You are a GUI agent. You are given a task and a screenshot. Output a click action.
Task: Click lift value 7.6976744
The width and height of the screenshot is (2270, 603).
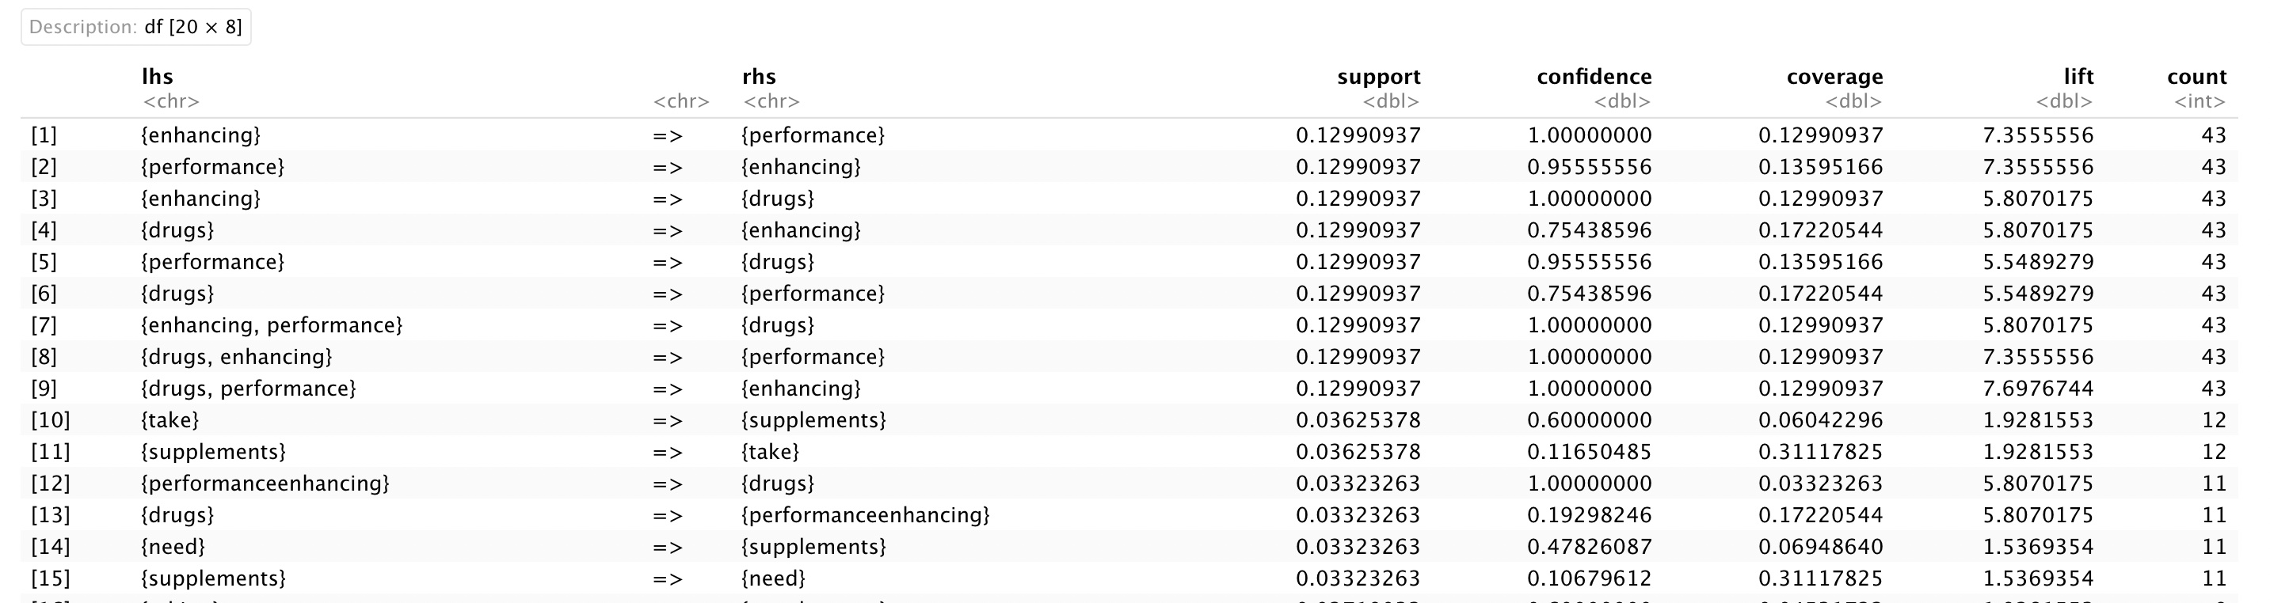coord(2037,389)
